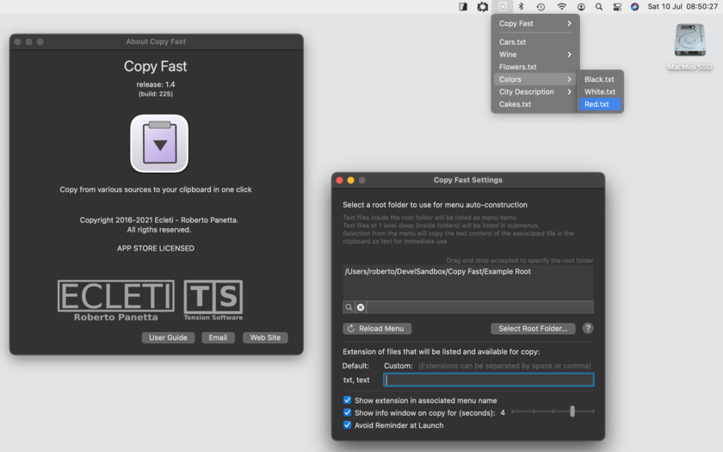The height and width of the screenshot is (452, 723).
Task: Open Control Center from the menu bar
Action: (x=617, y=7)
